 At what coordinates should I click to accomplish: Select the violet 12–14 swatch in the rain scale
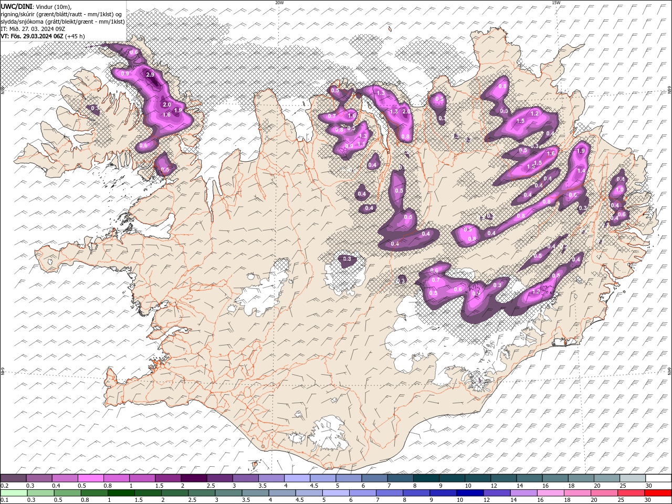coord(497,493)
